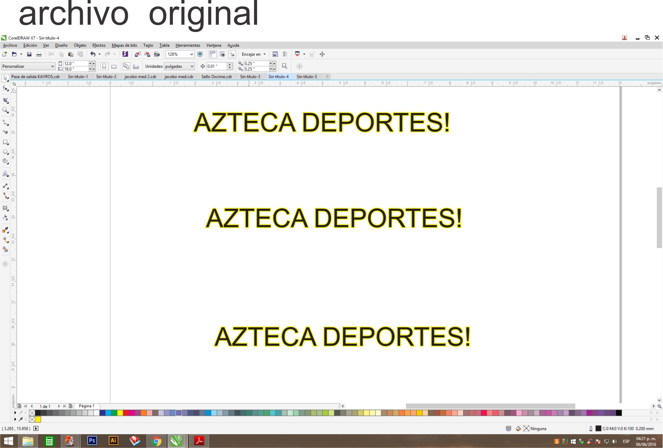Image resolution: width=663 pixels, height=448 pixels.
Task: Select the Connector tool
Action: pyautogui.click(x=5, y=196)
